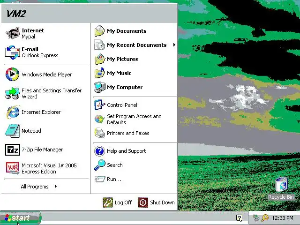The width and height of the screenshot is (300, 225).
Task: Click My Recent Documents text label
Action: 137,45
